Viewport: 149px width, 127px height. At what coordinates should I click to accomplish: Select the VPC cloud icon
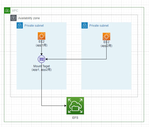7,10
